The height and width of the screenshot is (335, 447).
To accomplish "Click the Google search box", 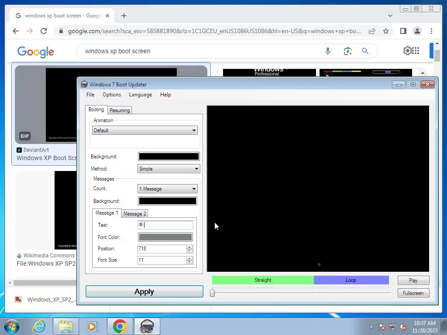I will 199,51.
